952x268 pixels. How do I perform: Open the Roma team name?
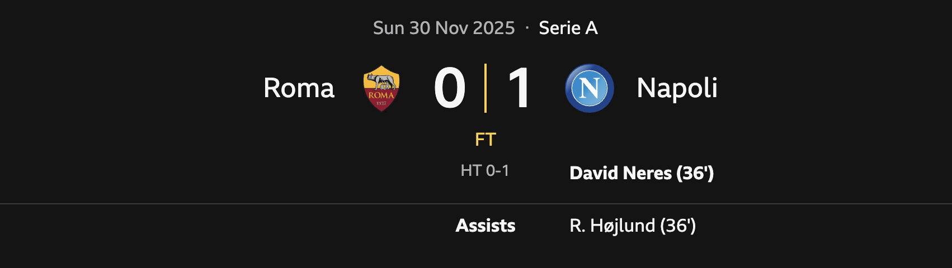[299, 88]
